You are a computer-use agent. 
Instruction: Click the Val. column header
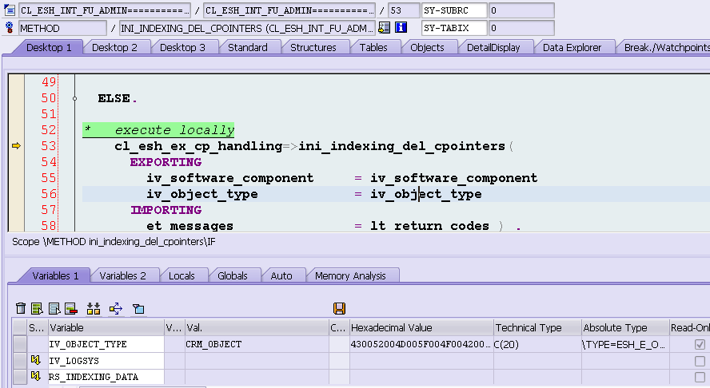tap(257, 327)
